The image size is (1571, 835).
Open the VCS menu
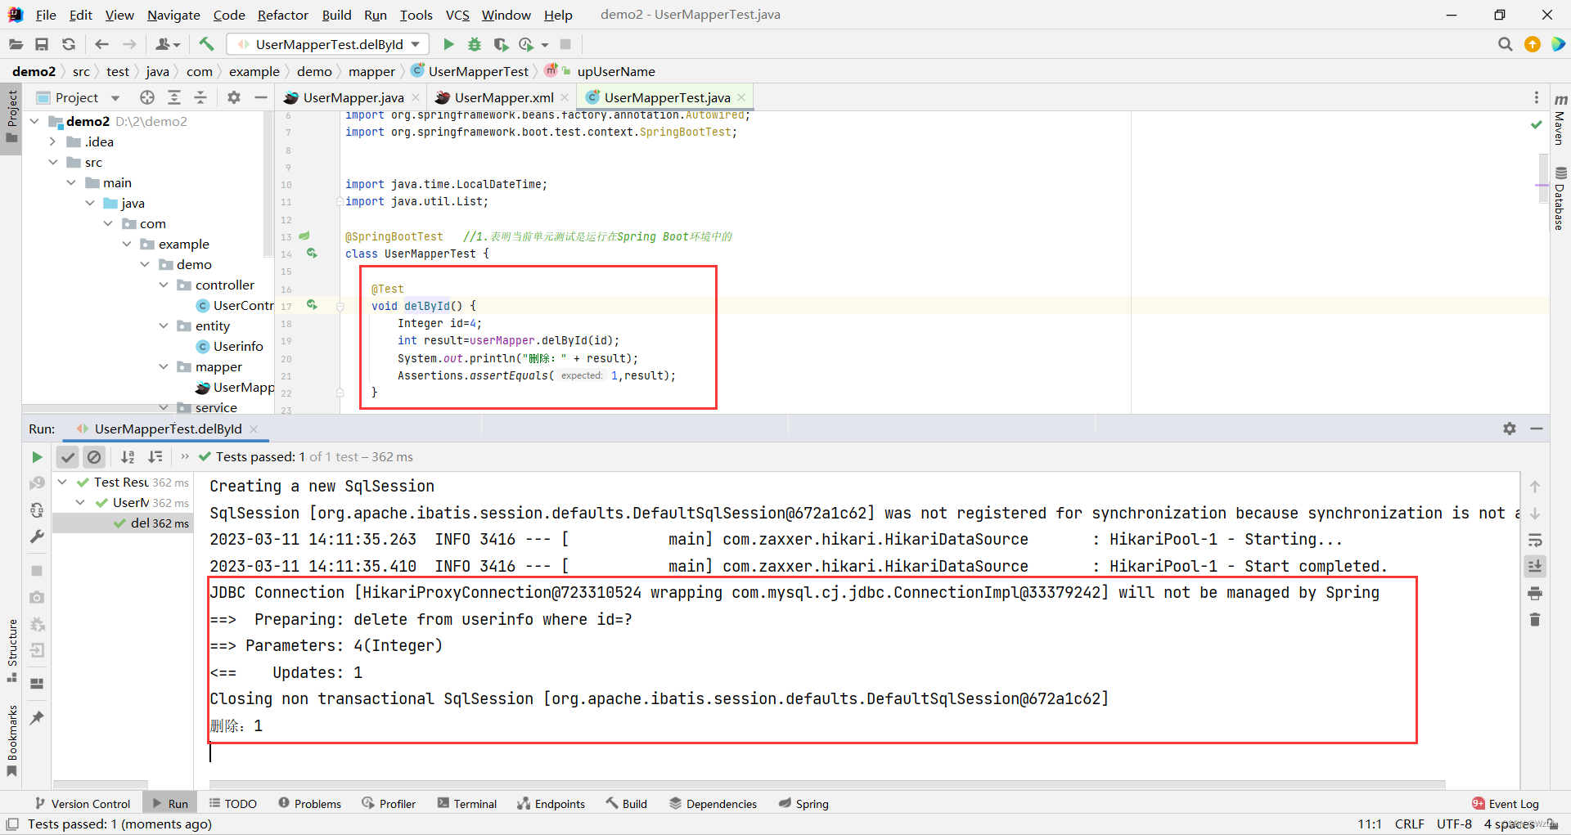[x=457, y=15]
